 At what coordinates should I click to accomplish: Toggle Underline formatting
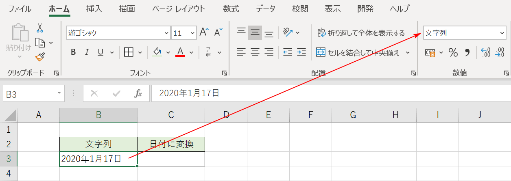100,52
